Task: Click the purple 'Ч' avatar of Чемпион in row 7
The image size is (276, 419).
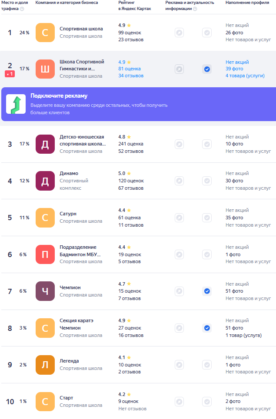Action: (45, 291)
